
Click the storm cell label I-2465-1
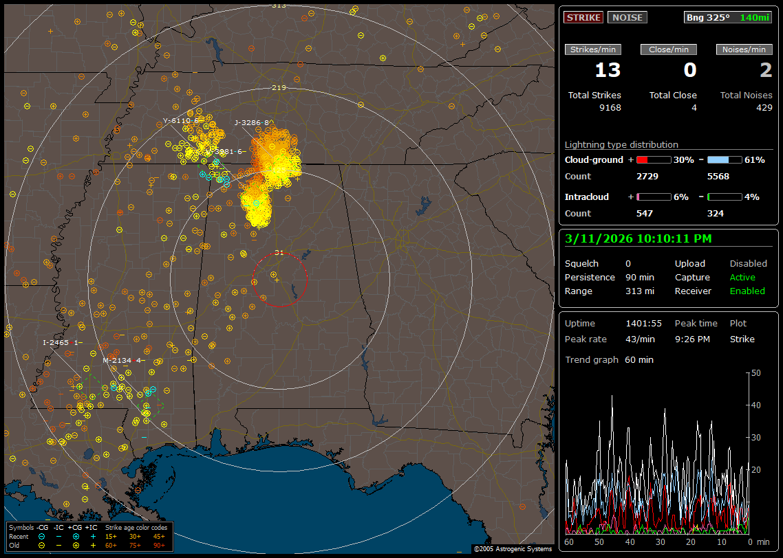pyautogui.click(x=61, y=342)
